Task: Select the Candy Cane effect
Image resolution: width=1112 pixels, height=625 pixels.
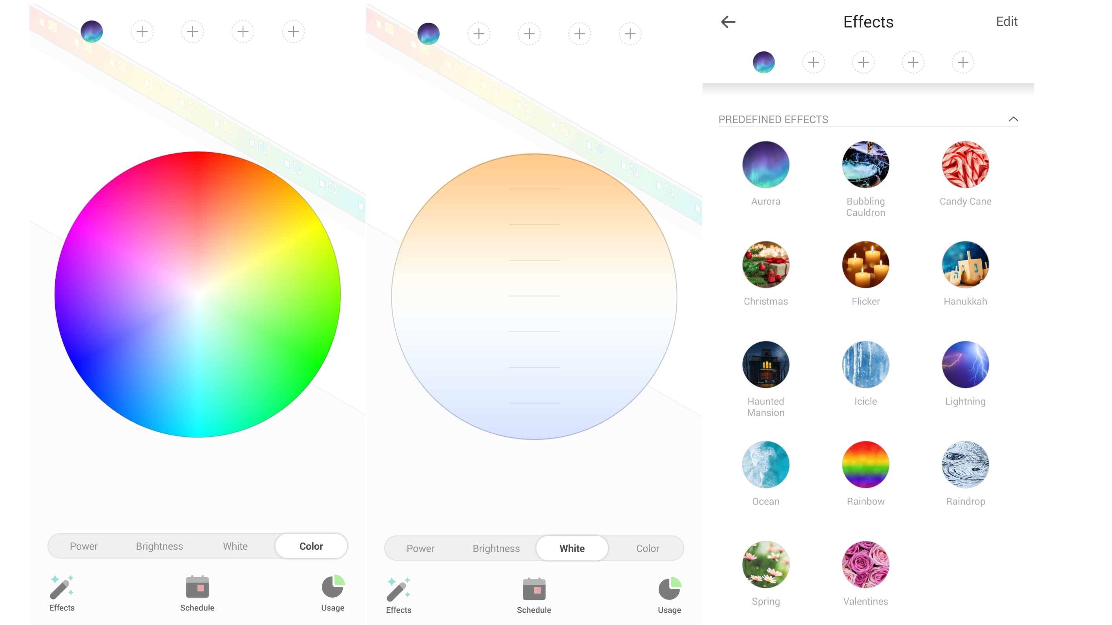Action: point(964,164)
